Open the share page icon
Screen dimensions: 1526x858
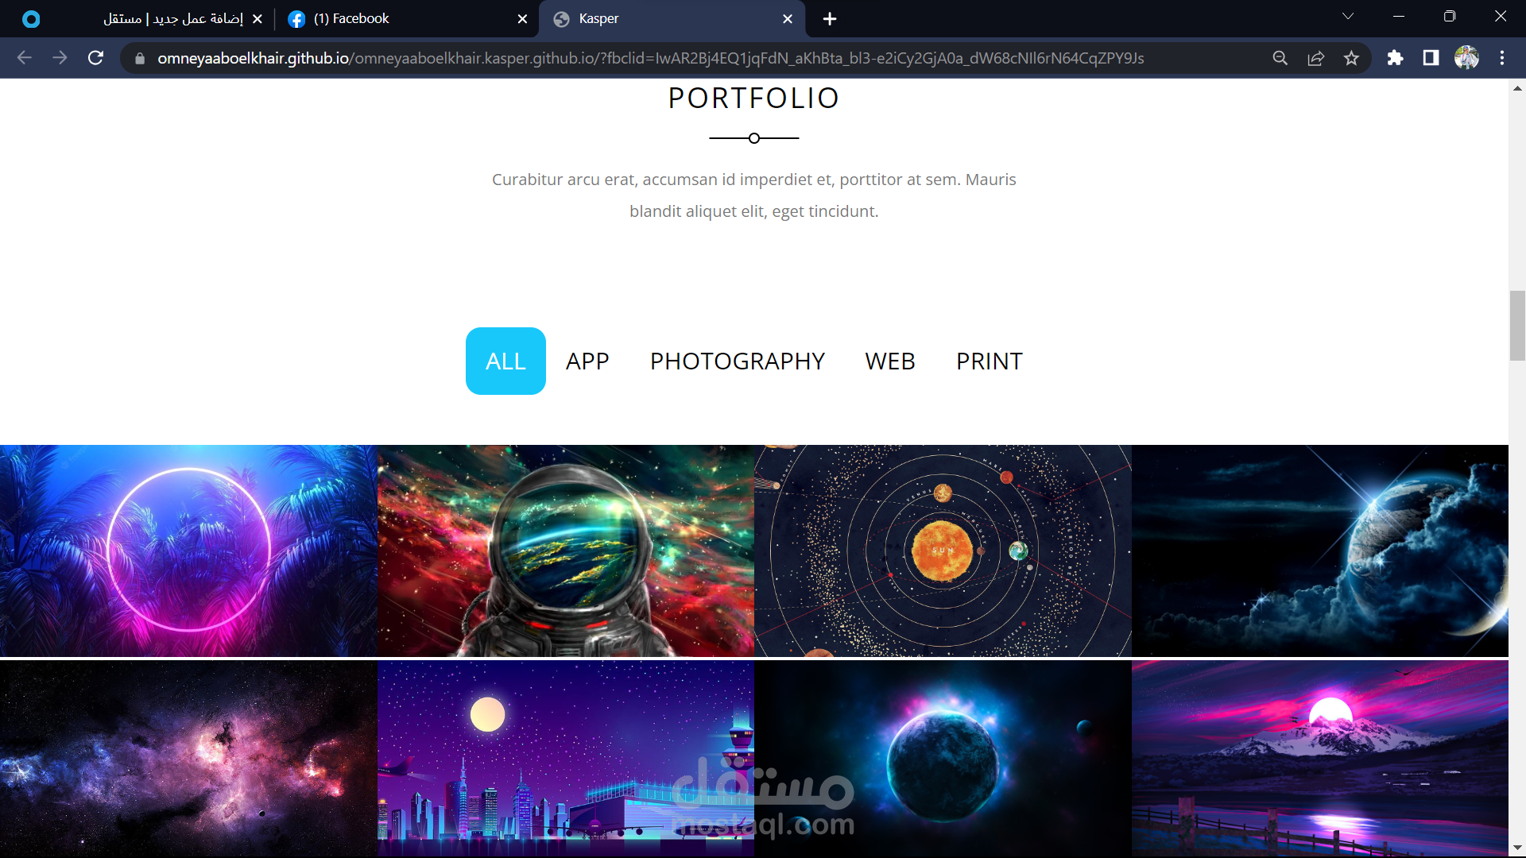coord(1316,58)
